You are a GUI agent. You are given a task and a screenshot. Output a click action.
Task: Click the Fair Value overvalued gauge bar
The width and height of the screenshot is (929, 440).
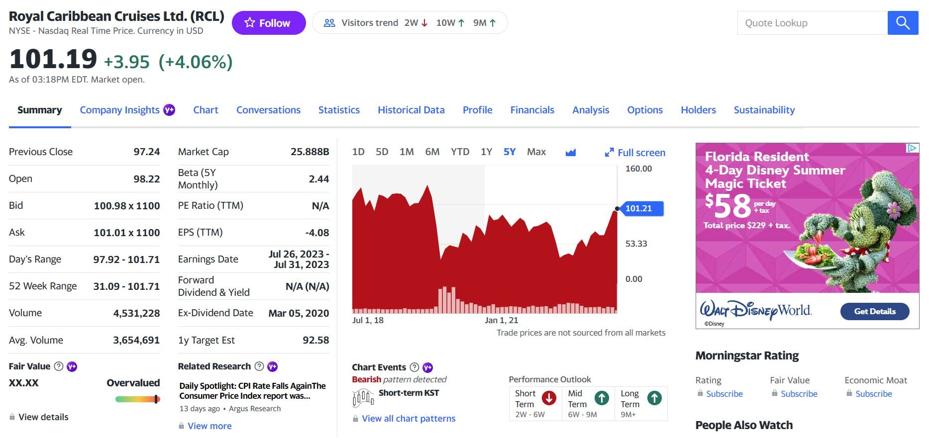(138, 399)
